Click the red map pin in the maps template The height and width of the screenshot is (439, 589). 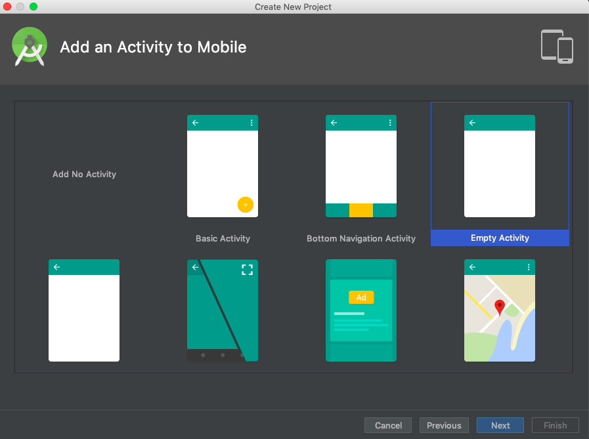499,308
